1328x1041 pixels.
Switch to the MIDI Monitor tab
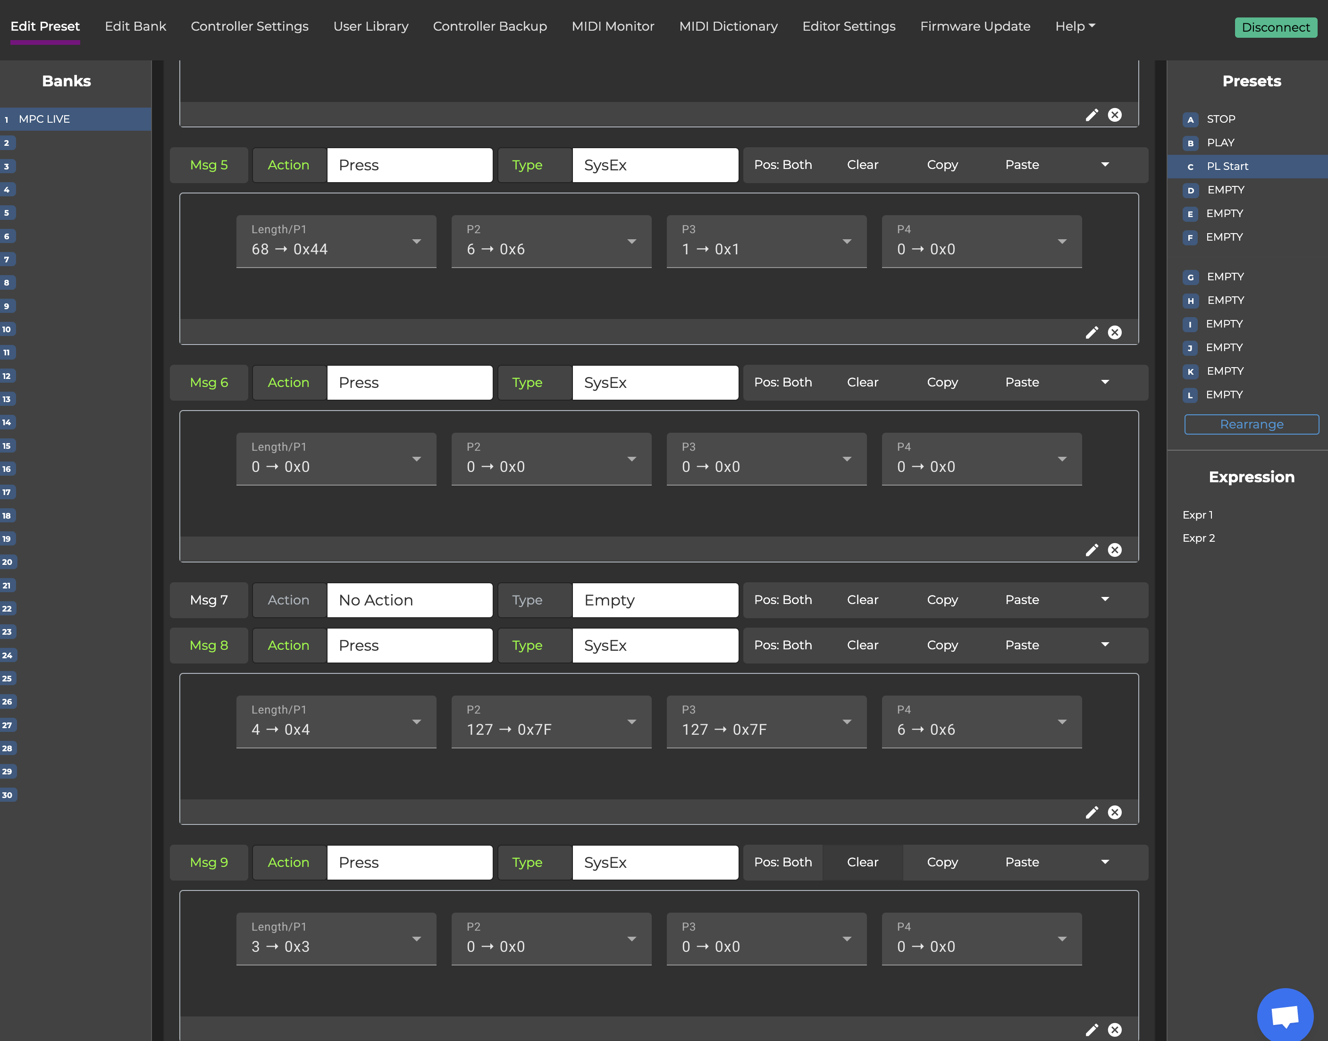613,26
